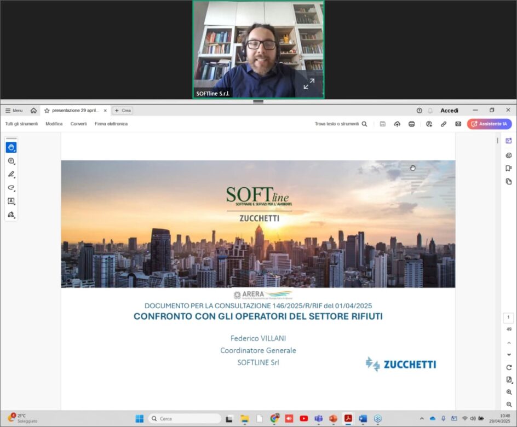This screenshot has width=517, height=427.
Task: Open the Converti menu
Action: point(78,124)
